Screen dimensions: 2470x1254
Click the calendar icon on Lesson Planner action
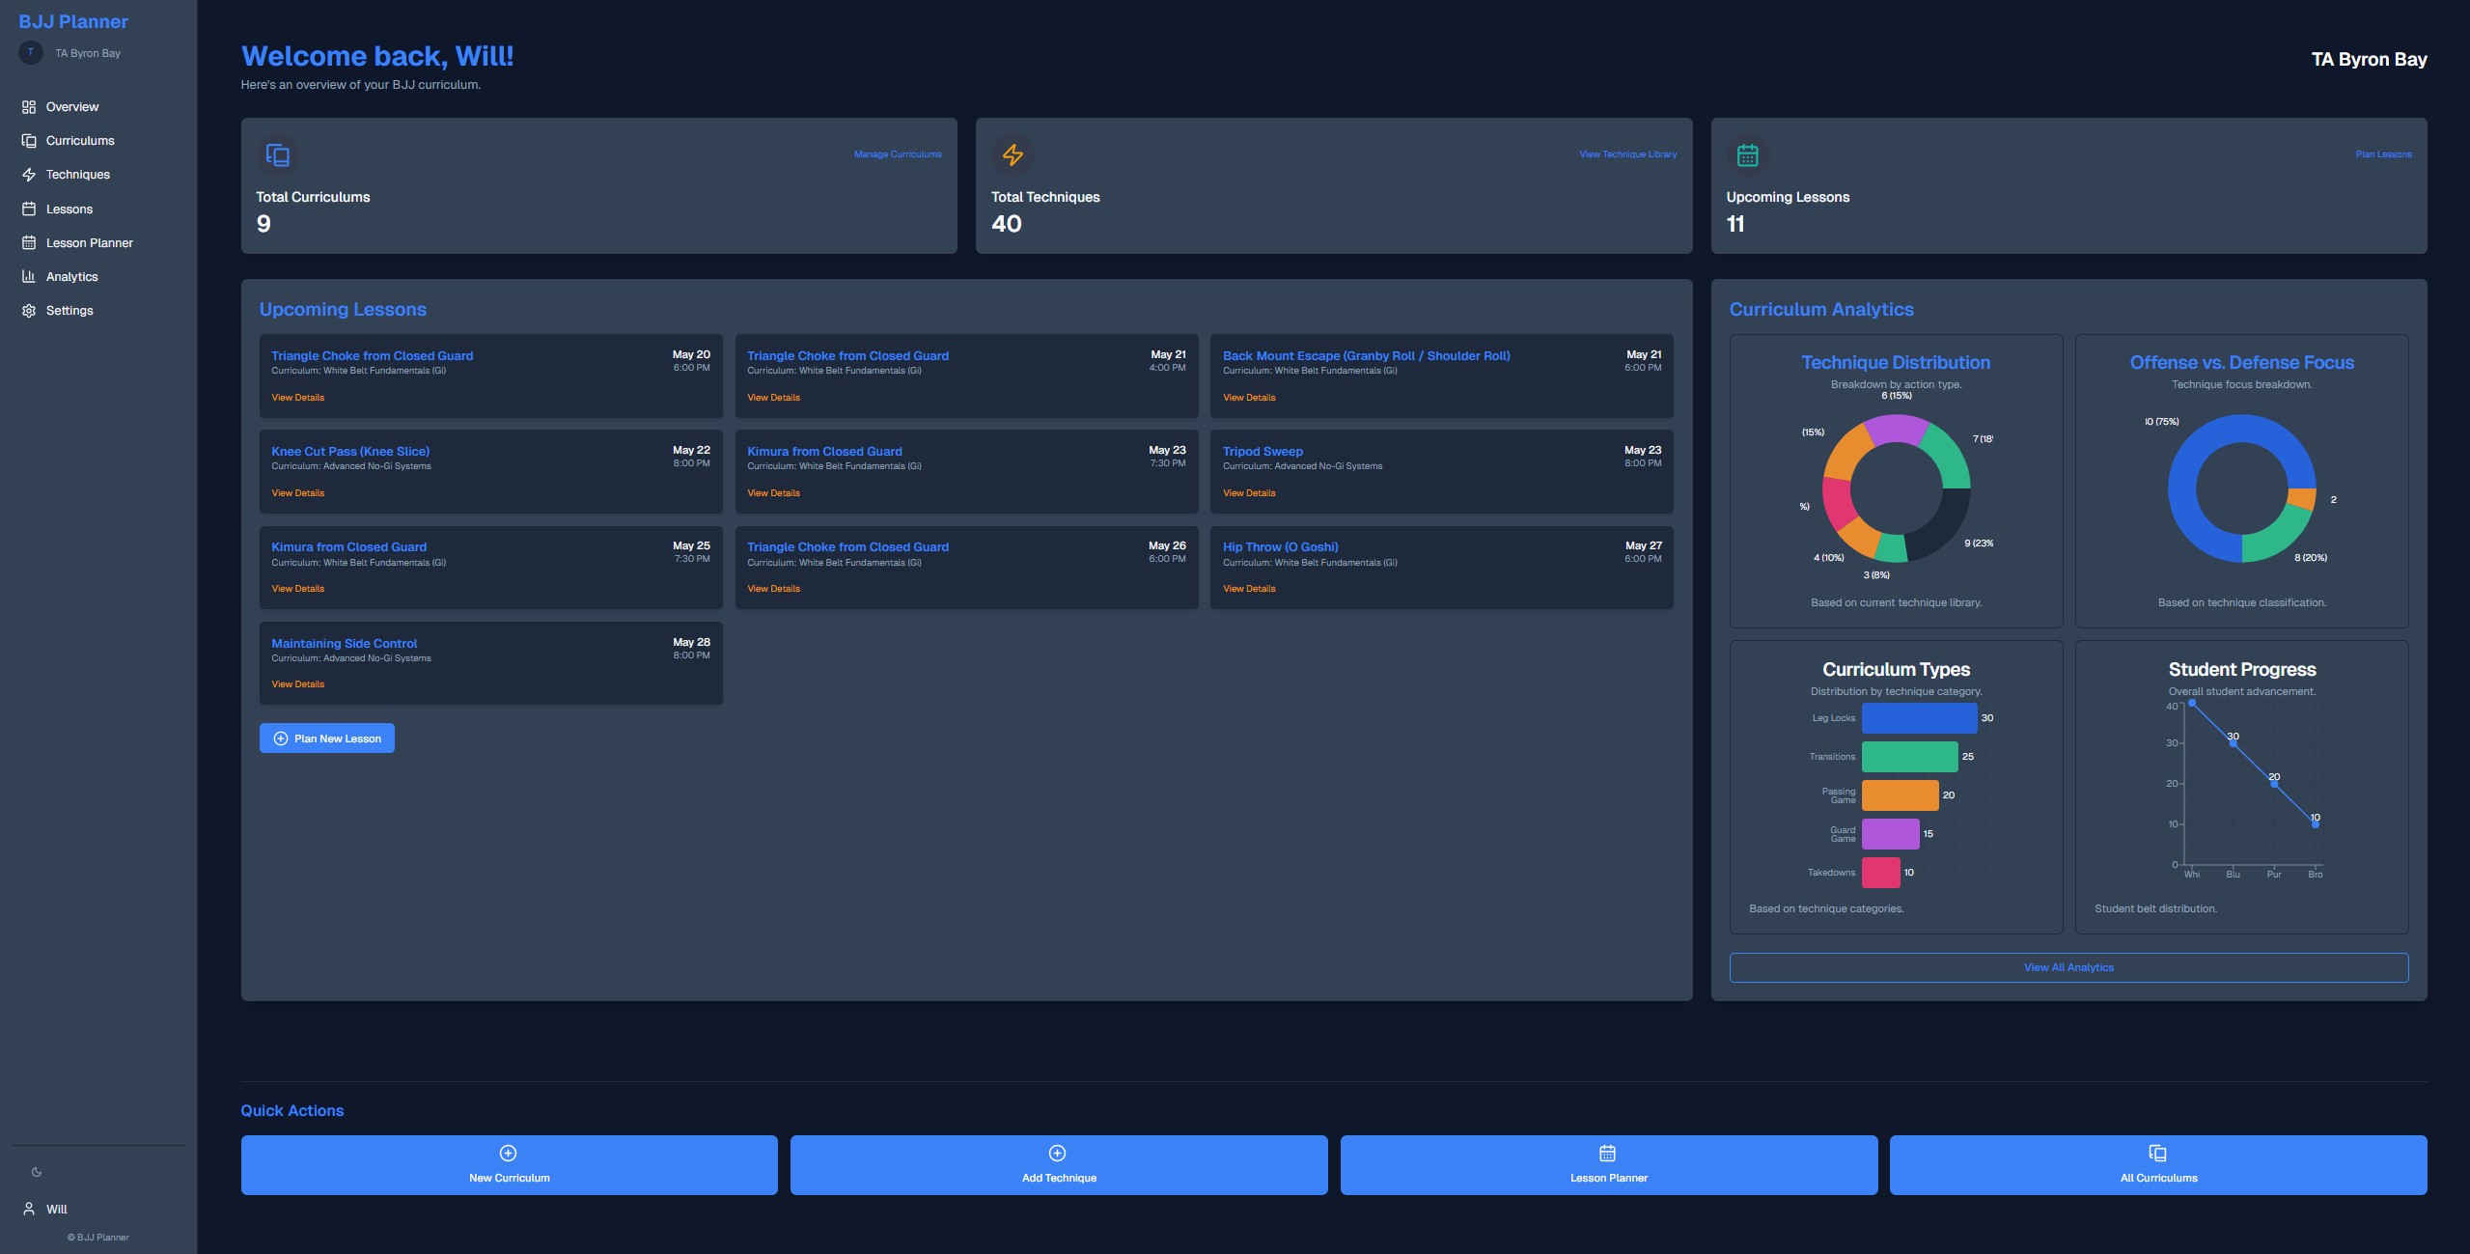click(x=1608, y=1153)
